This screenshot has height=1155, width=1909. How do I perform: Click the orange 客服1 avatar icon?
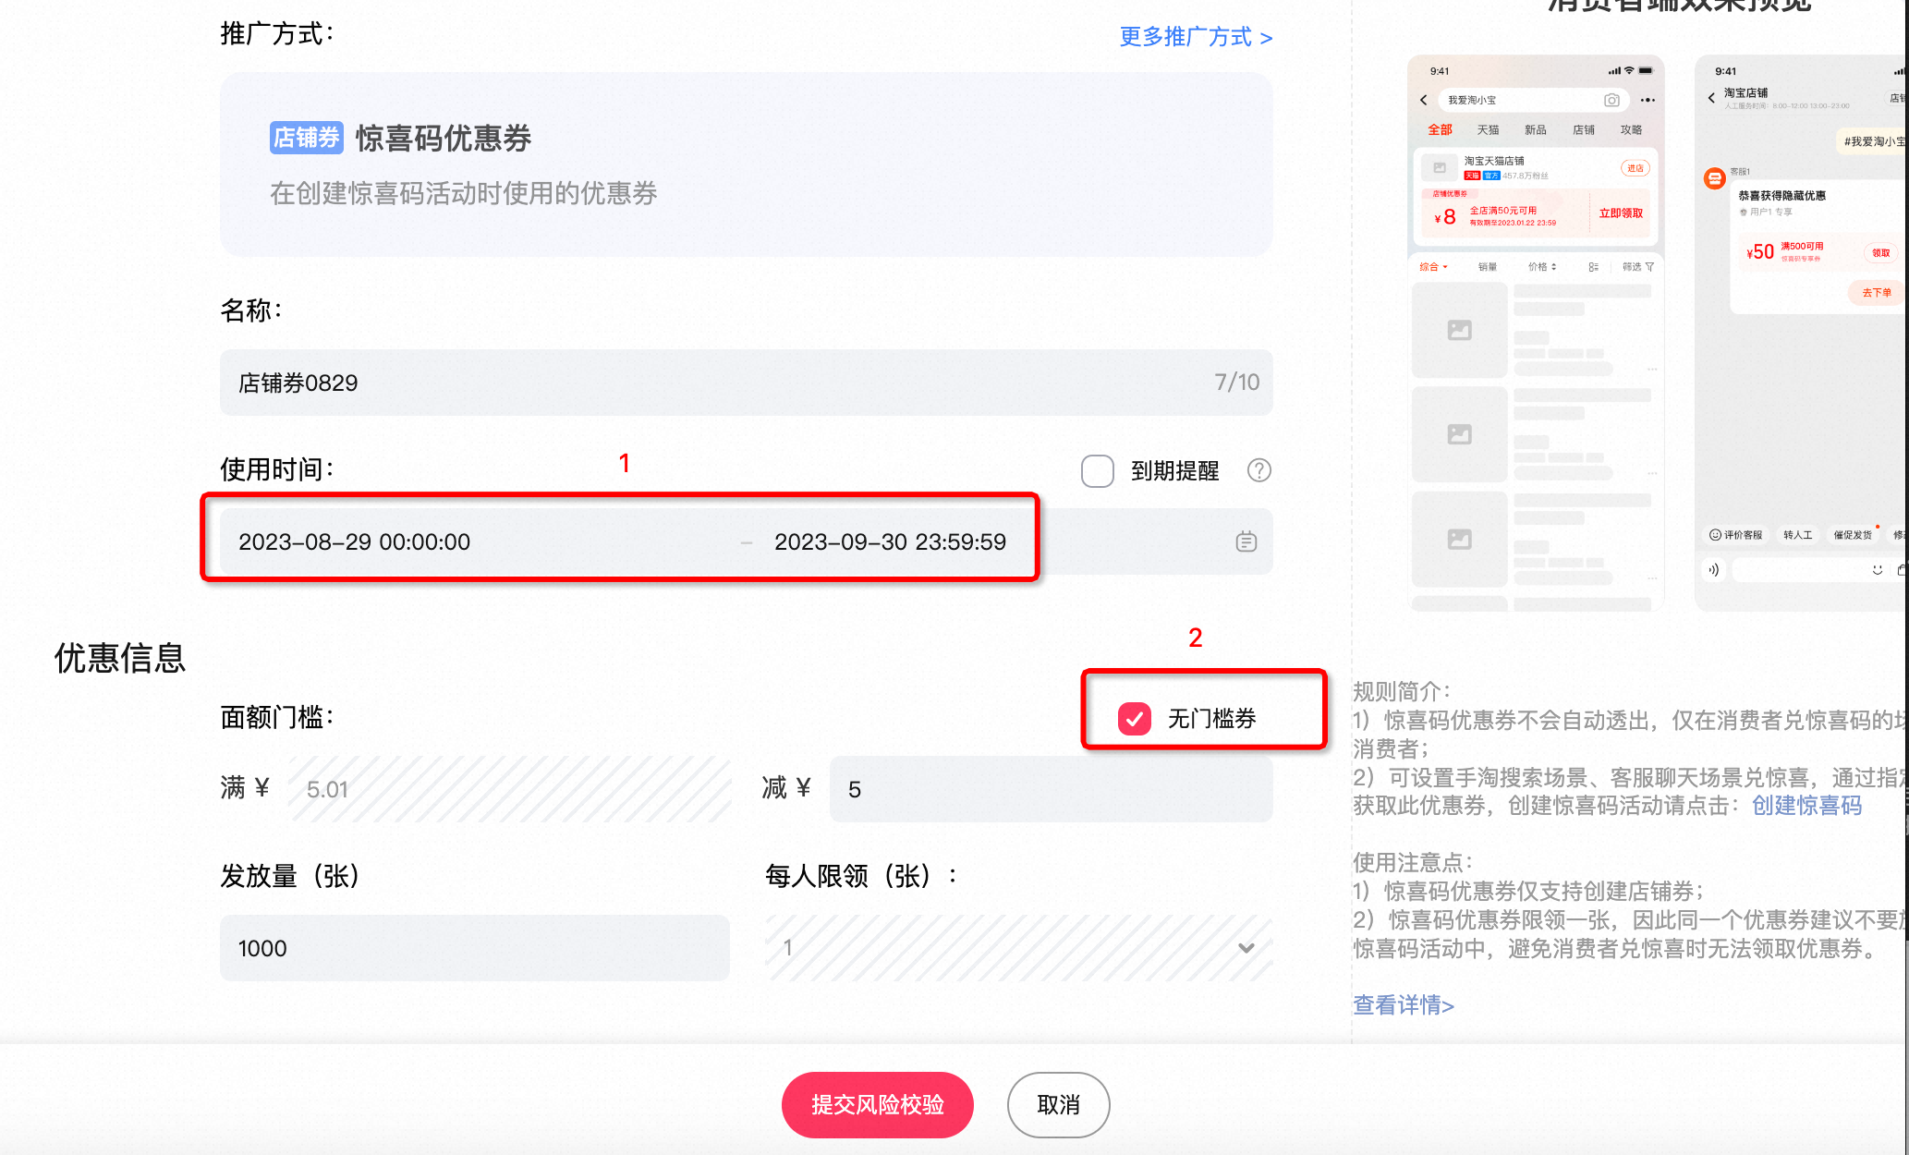coord(1714,178)
